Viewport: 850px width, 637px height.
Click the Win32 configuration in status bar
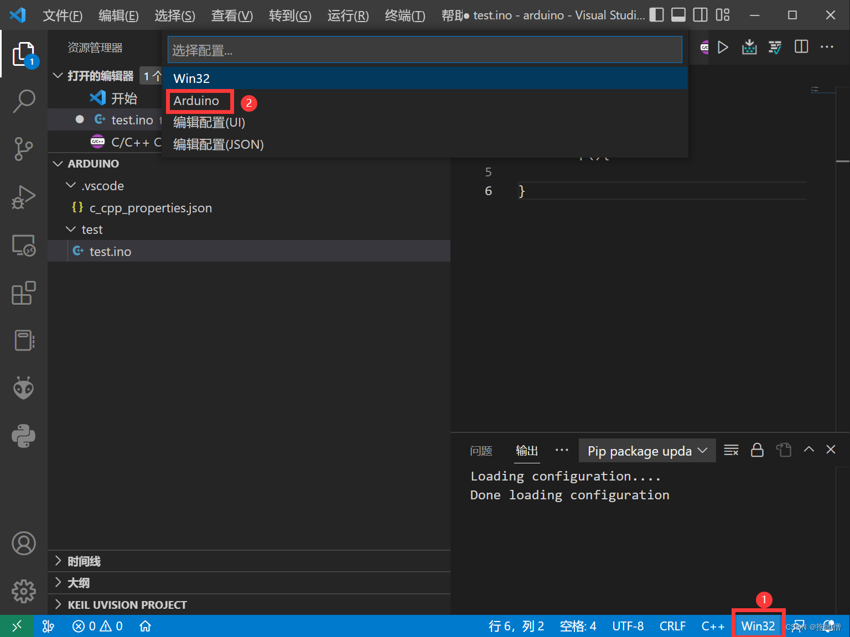[x=758, y=626]
